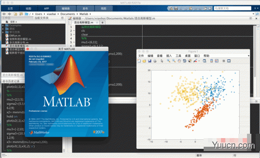Screen dimensions: 260x158
Task: Open the 插入 menu in Figure 1
Action: click(169, 56)
